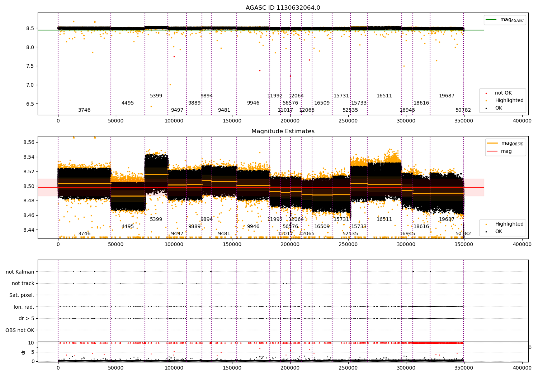
Task: Click the 6.5 y-axis tick label
Action: (30, 104)
